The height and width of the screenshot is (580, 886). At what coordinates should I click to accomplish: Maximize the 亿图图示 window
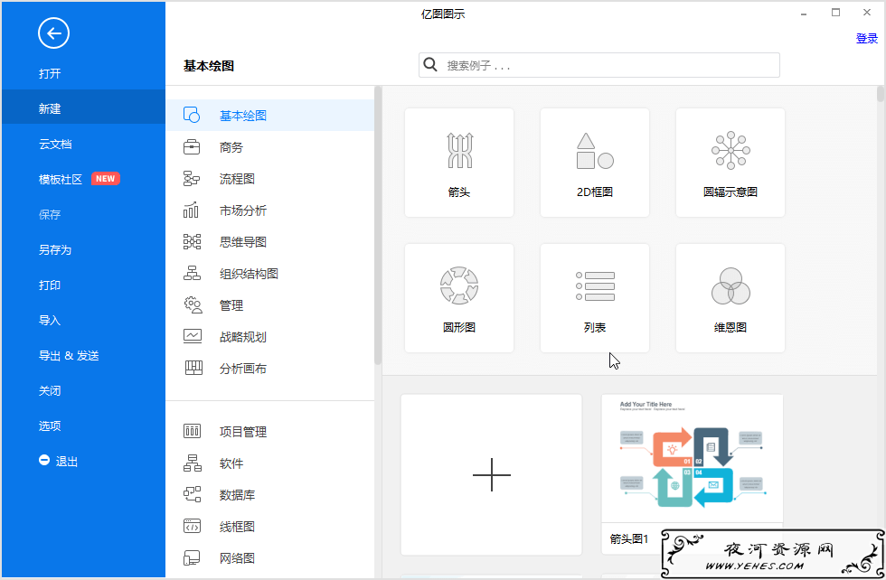point(835,13)
